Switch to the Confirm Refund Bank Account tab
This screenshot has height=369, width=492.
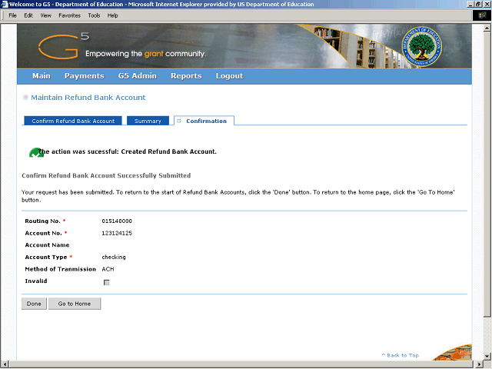click(73, 121)
